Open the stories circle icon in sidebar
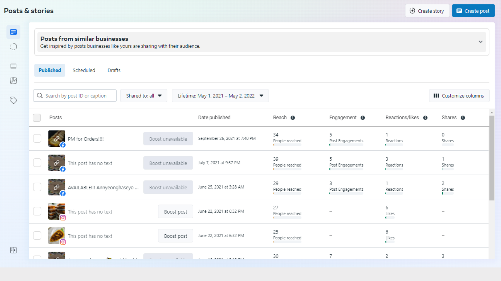501x281 pixels. click(x=13, y=47)
